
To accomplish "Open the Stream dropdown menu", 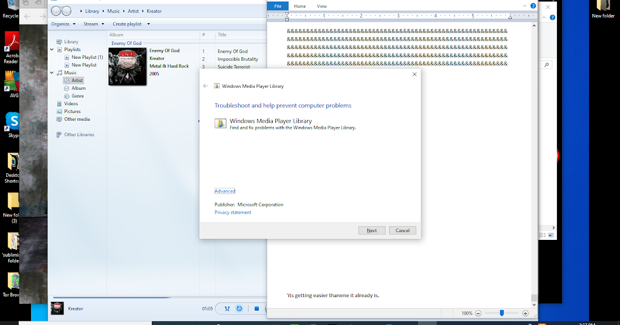I will coord(94,24).
